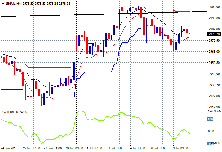Image resolution: width=222 pixels, height=152 pixels.
Task: Click the 9 Jul 09:00 time label
Action: (181, 148)
